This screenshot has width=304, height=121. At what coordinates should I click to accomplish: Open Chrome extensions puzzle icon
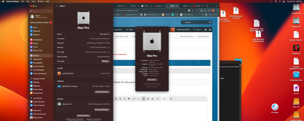[x=202, y=10]
